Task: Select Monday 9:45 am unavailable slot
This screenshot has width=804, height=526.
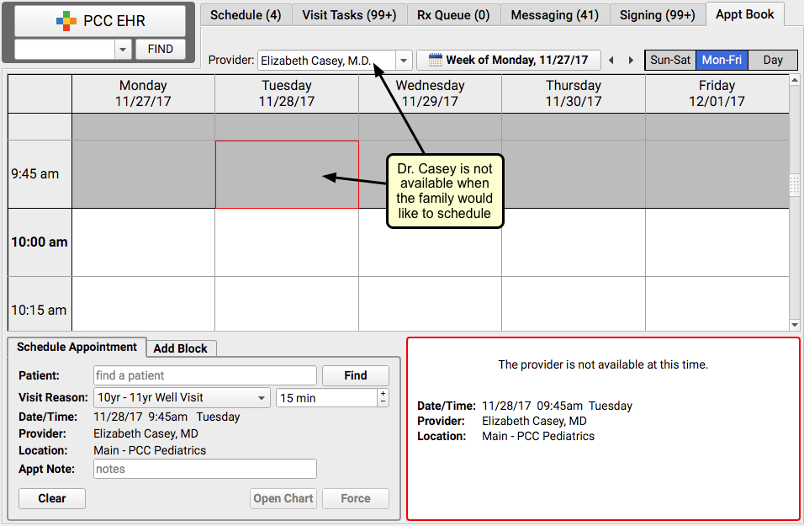Action: point(143,174)
